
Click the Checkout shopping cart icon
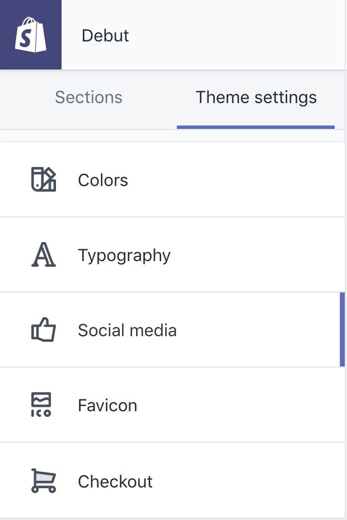43,481
